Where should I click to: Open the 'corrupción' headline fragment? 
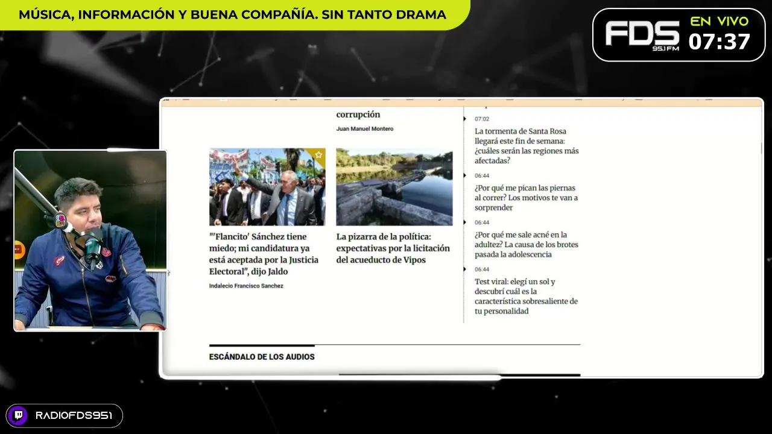[358, 115]
